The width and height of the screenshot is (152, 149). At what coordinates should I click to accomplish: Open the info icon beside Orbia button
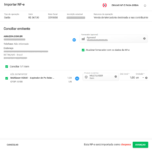tap(145, 6)
